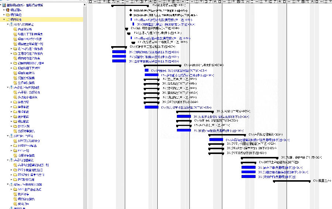Click the root project template icon
Image resolution: width=332 pixels, height=209 pixels.
pyautogui.click(x=4, y=5)
